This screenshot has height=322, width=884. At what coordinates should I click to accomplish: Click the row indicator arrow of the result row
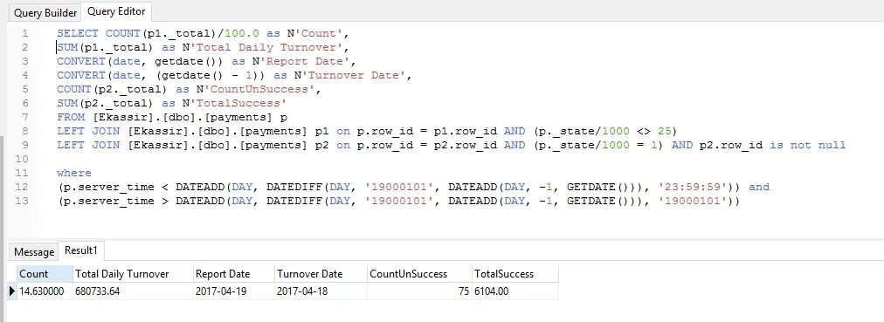12,291
